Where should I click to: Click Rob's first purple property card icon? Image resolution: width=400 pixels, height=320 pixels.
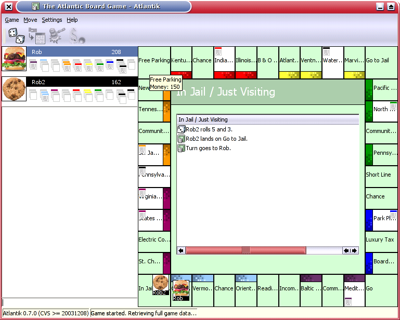[x=33, y=65]
